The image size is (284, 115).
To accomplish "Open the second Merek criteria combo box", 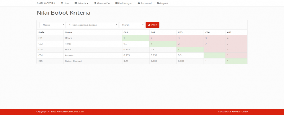I will point(132,25).
